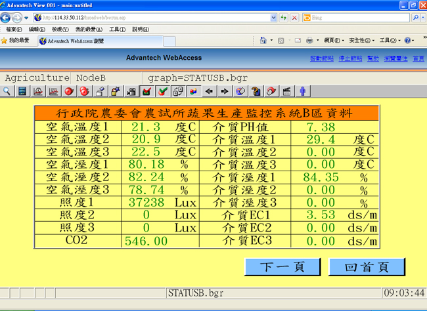Click the 幫助 help link
Viewport: 427px width, 311px height.
pos(373,58)
